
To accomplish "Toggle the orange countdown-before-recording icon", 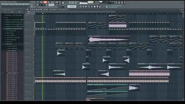I will click(45, 2).
